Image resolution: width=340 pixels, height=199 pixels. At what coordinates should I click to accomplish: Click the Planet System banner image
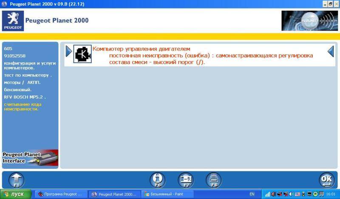[x=310, y=21]
